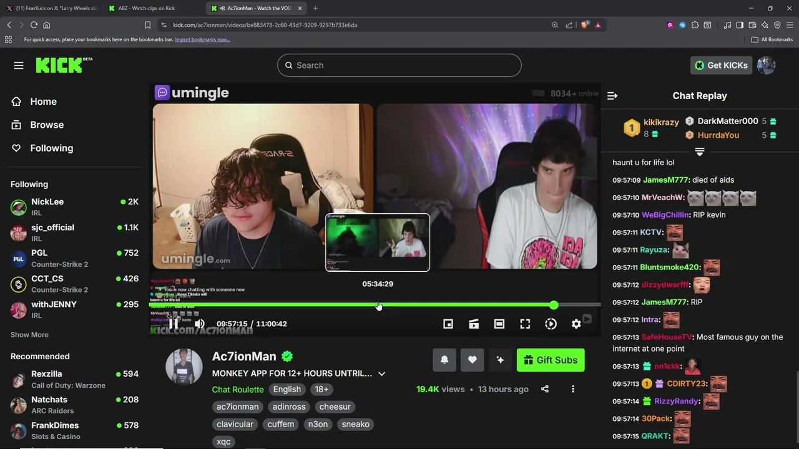799x449 pixels.
Task: Select the ac7ionman tag
Action: tap(237, 407)
